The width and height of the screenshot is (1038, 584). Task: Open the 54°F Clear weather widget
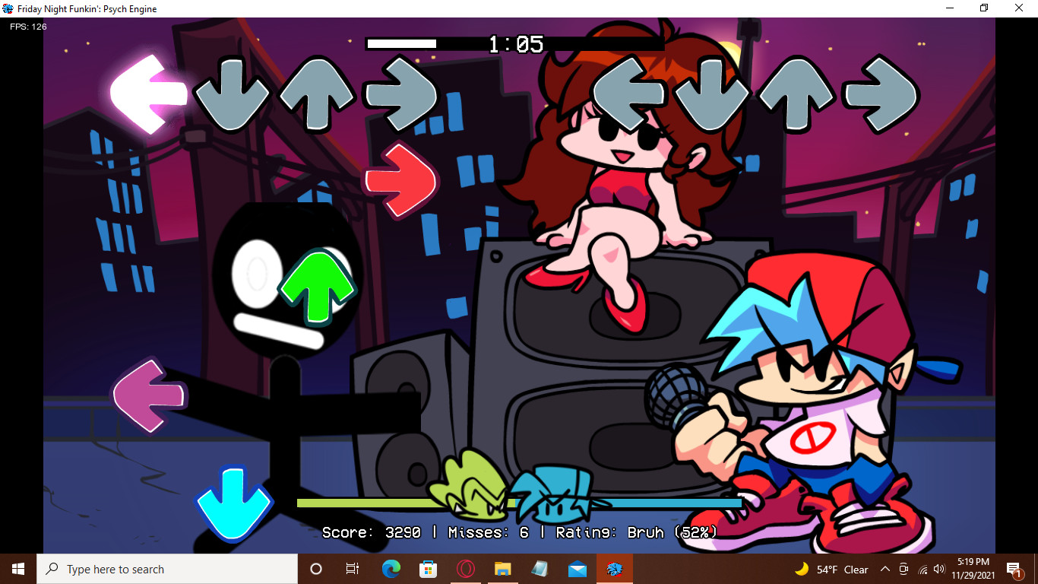click(x=831, y=569)
